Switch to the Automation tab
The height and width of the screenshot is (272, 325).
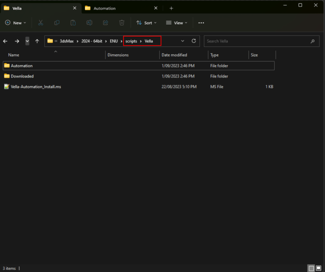point(105,8)
